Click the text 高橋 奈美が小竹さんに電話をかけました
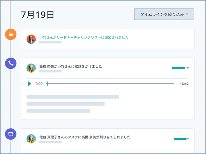Screen dimensions: 206x154 point(70,66)
